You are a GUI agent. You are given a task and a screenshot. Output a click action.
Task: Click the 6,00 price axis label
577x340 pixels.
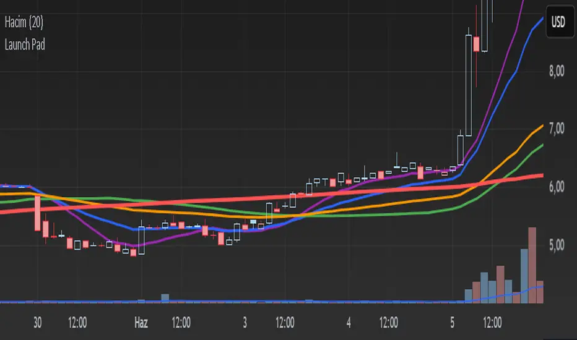(x=557, y=187)
